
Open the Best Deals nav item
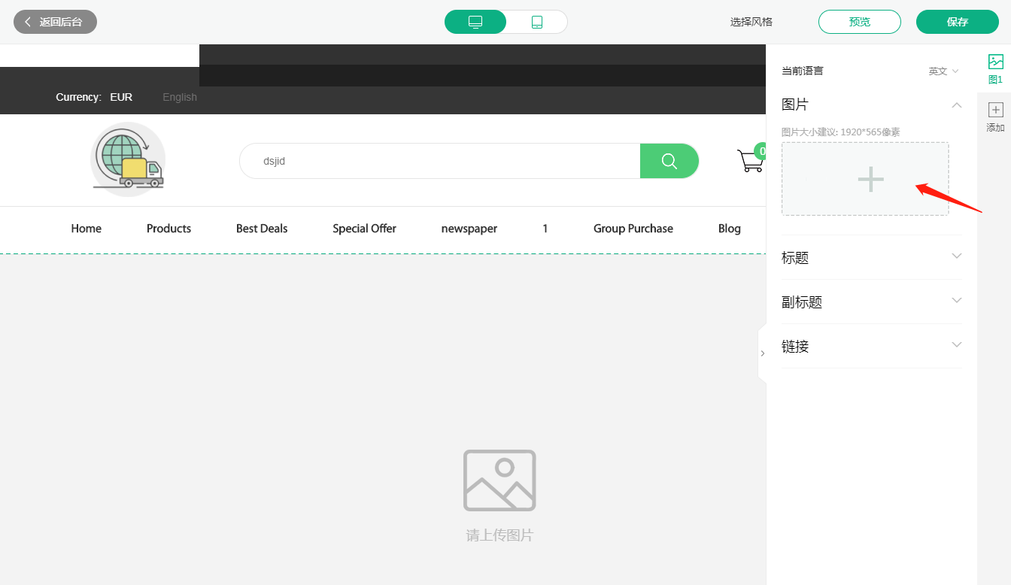click(x=262, y=229)
